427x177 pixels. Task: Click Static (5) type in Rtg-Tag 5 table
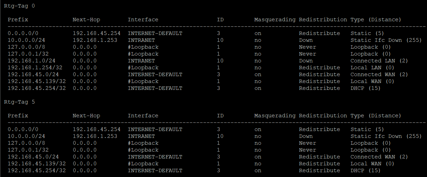(367, 129)
